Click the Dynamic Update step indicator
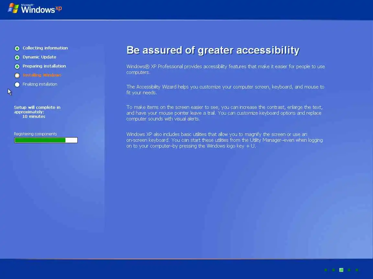Viewport: 373px width, 279px height. 17,57
